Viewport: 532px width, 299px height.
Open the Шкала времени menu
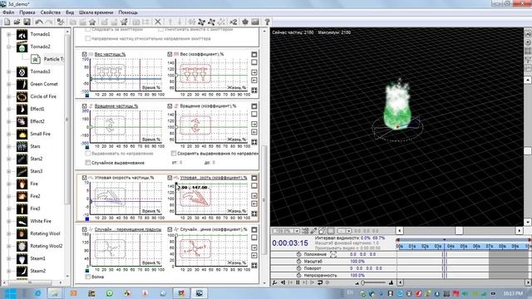pyautogui.click(x=96, y=12)
